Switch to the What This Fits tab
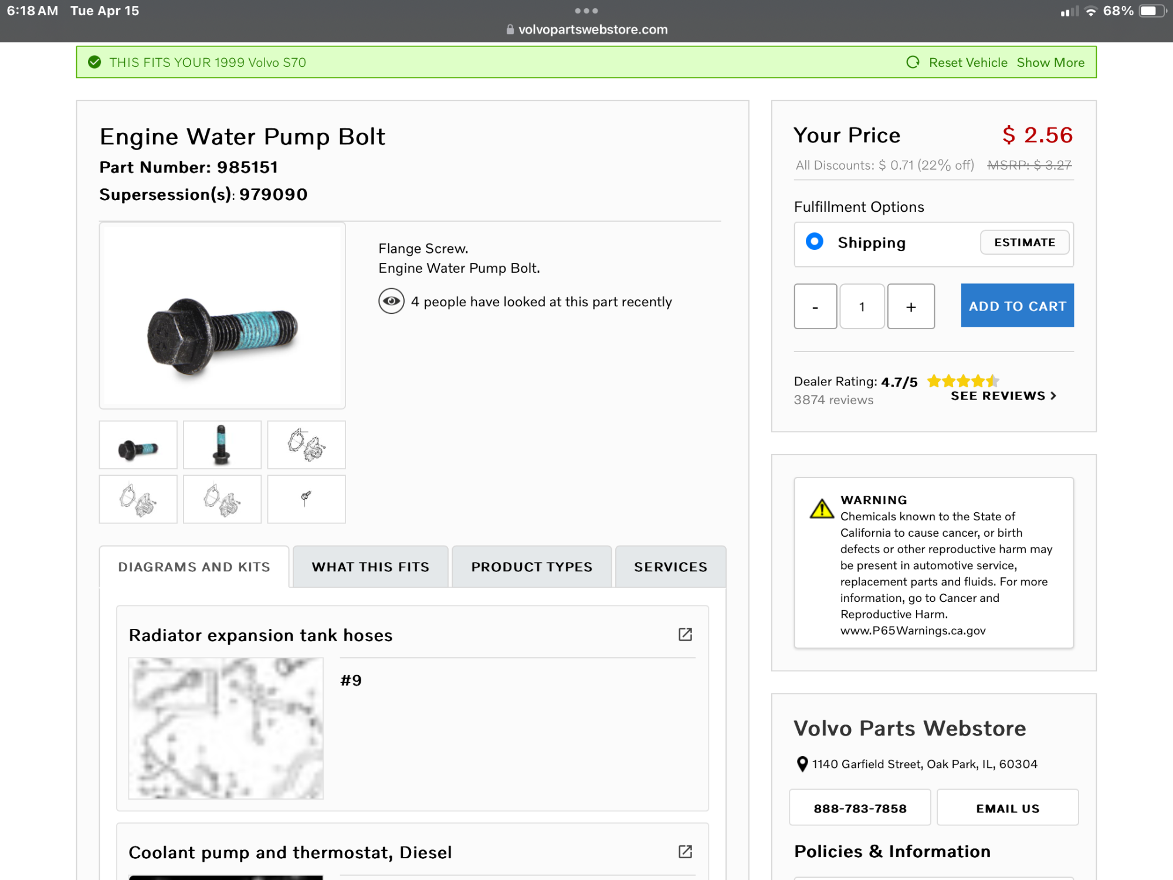This screenshot has height=880, width=1173. coord(371,567)
